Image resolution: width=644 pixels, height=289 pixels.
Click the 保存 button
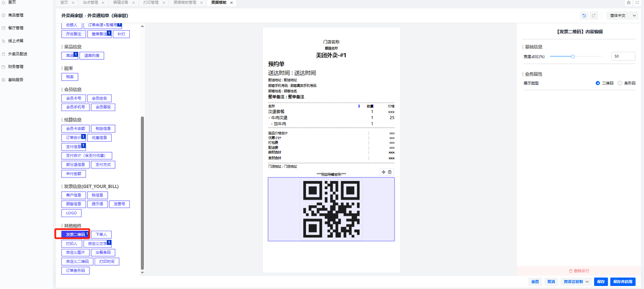(x=601, y=282)
